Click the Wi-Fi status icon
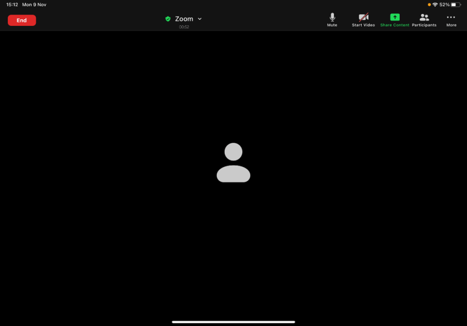This screenshot has height=326, width=467. [435, 4]
